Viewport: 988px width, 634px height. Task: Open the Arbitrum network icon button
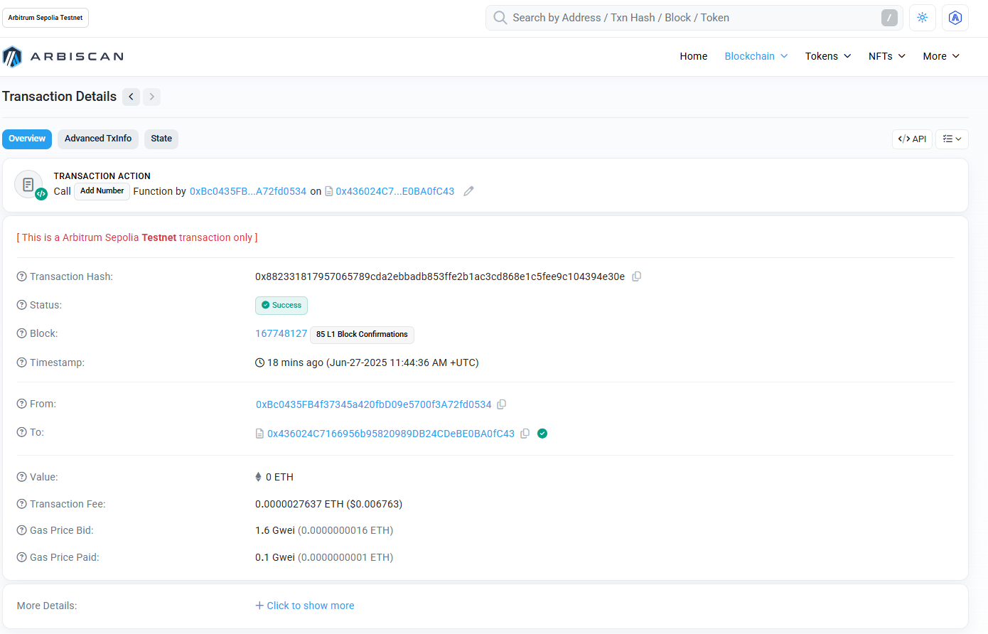[x=955, y=18]
